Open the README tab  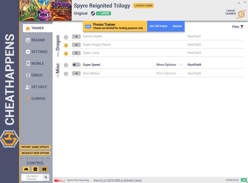[x=35, y=40]
